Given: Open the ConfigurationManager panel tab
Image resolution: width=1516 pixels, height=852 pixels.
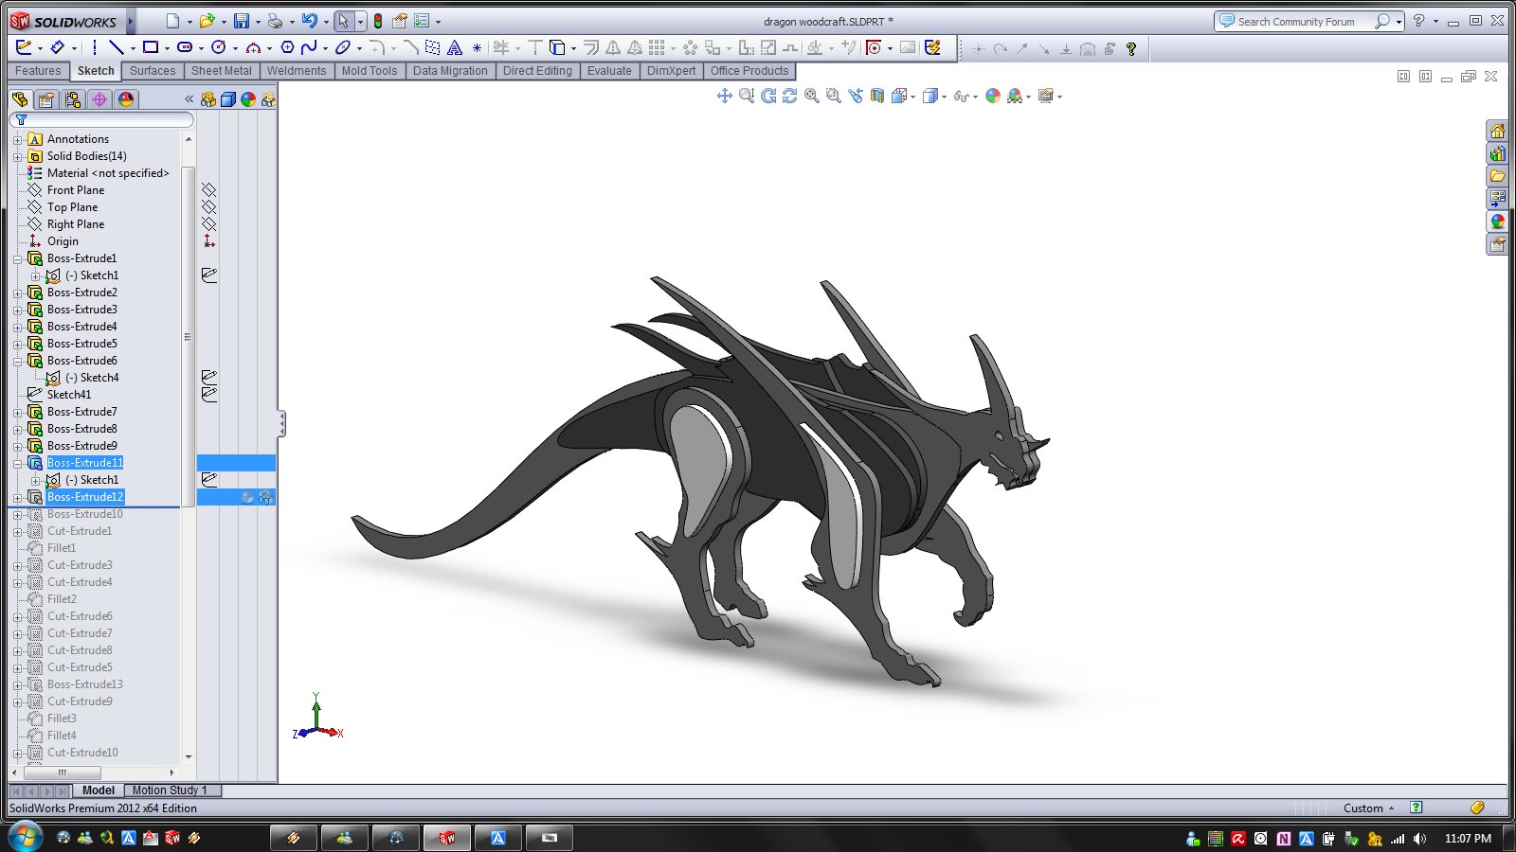Looking at the screenshot, I should [72, 99].
